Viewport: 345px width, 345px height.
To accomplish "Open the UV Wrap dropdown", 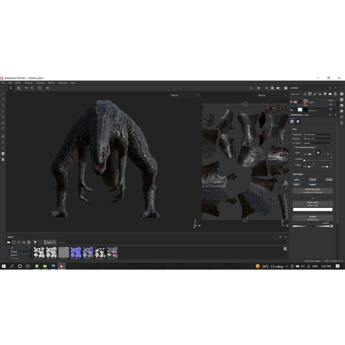I will tap(318, 143).
